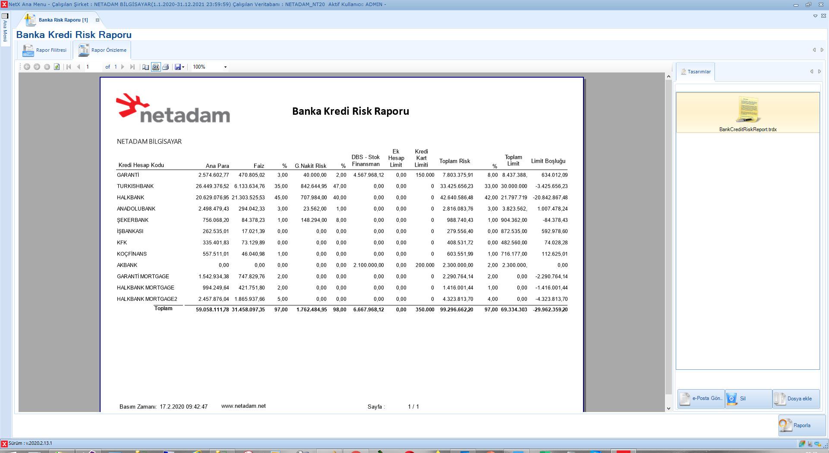Go to the next report page
This screenshot has width=829, height=453.
[123, 67]
